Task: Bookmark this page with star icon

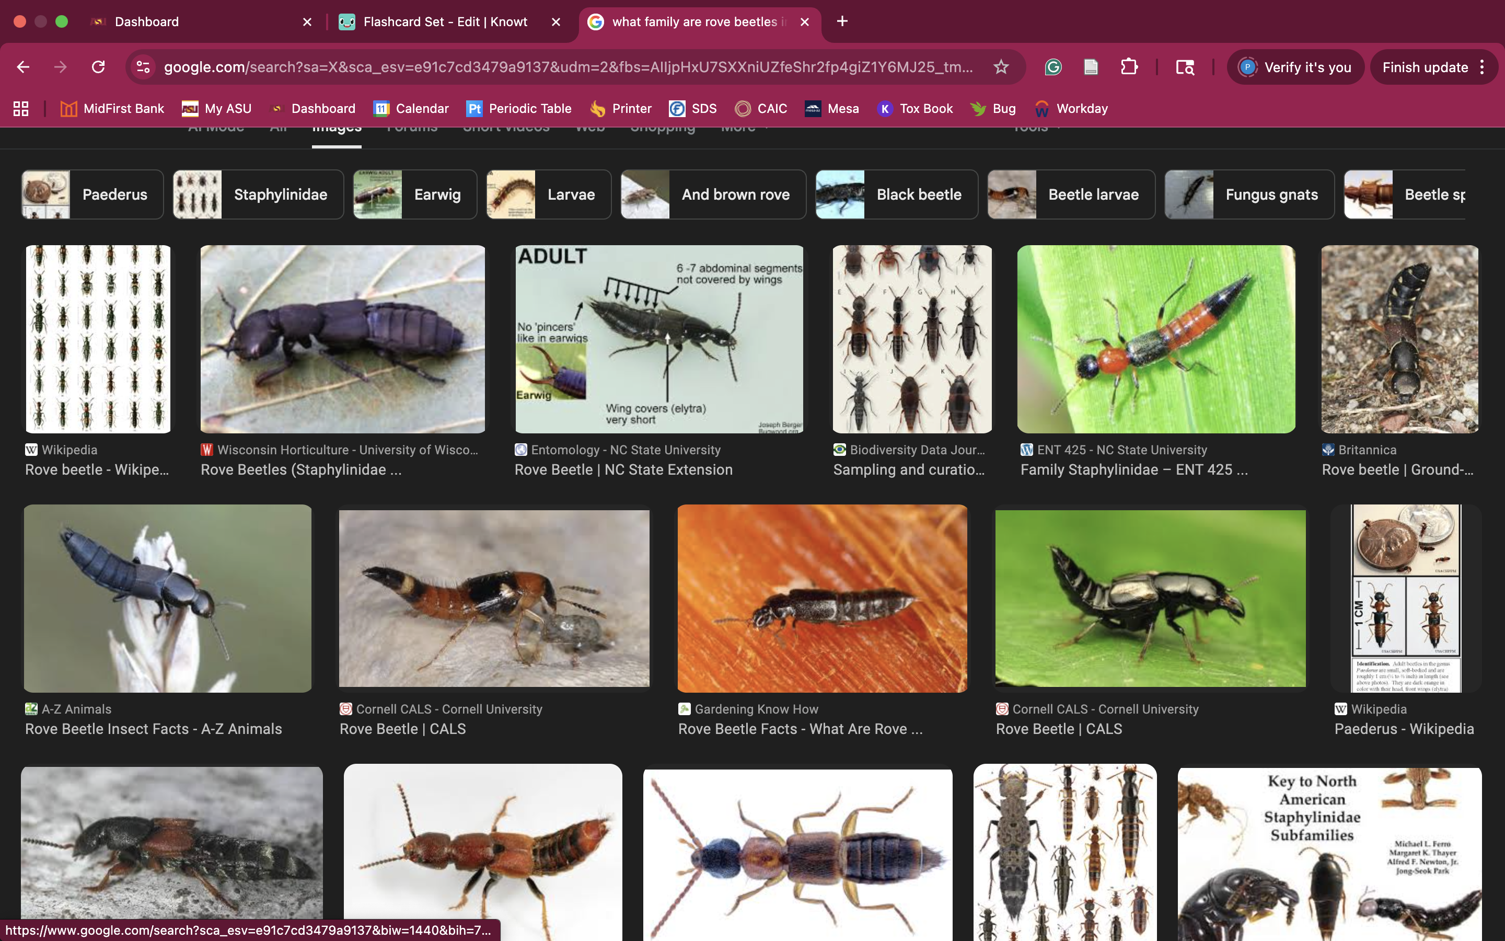Action: coord(1001,67)
